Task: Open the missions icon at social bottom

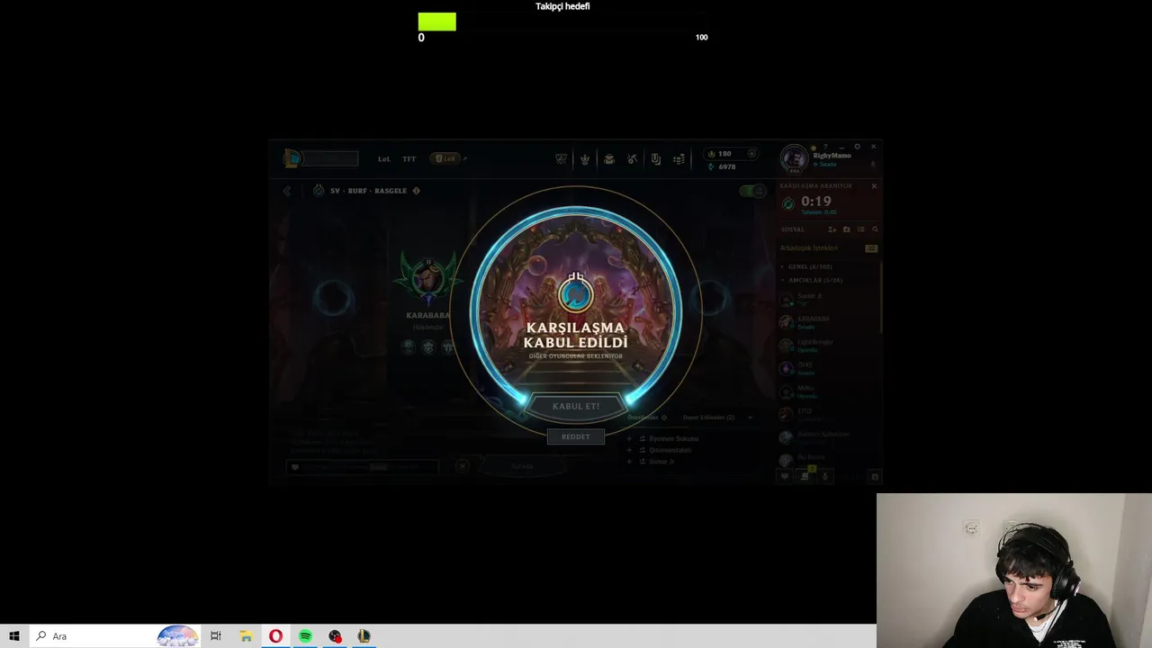Action: (805, 477)
